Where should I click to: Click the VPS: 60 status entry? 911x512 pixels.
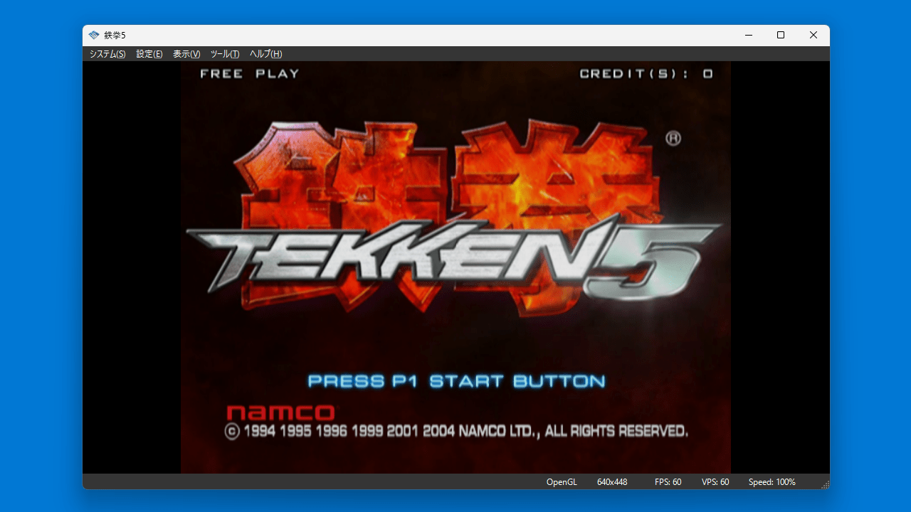point(715,482)
